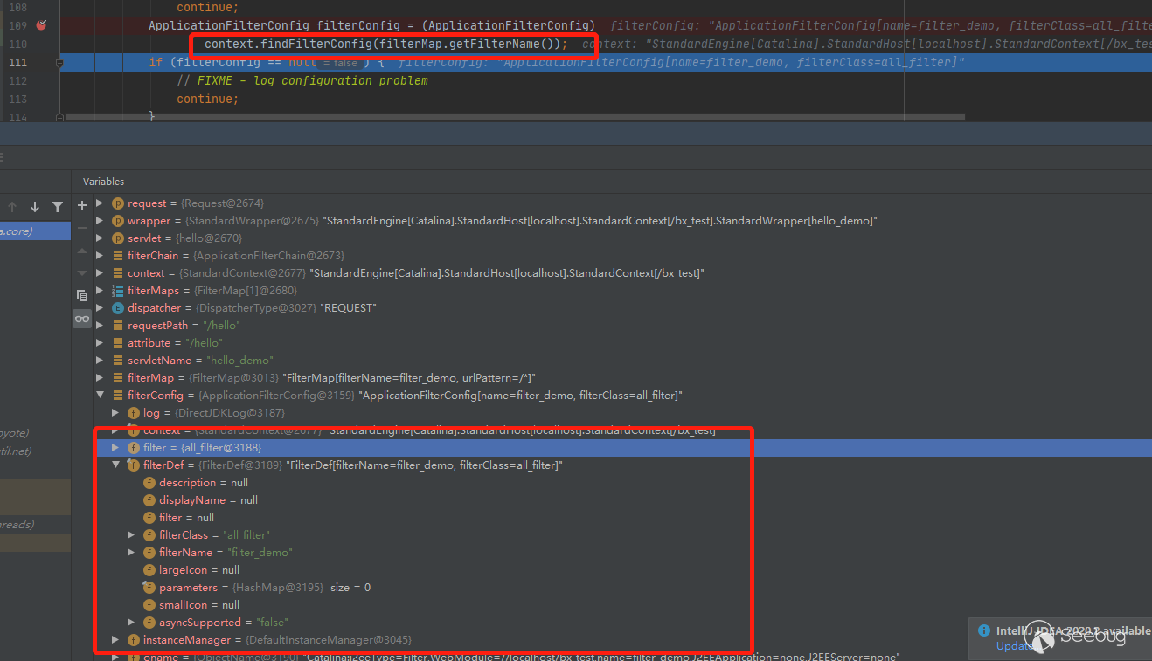Click the duplicate watch copy icon
The height and width of the screenshot is (661, 1152).
pos(82,296)
